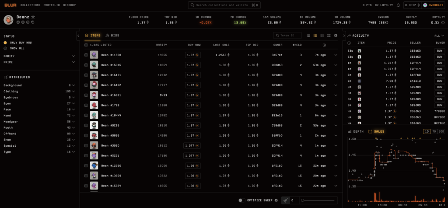Open first 53s activity item thumbnail
The height and width of the screenshot is (208, 448).
pyautogui.click(x=359, y=51)
